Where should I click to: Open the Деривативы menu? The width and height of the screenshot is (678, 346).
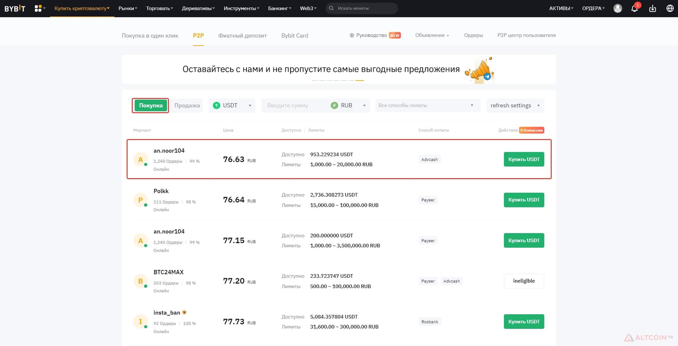(198, 8)
